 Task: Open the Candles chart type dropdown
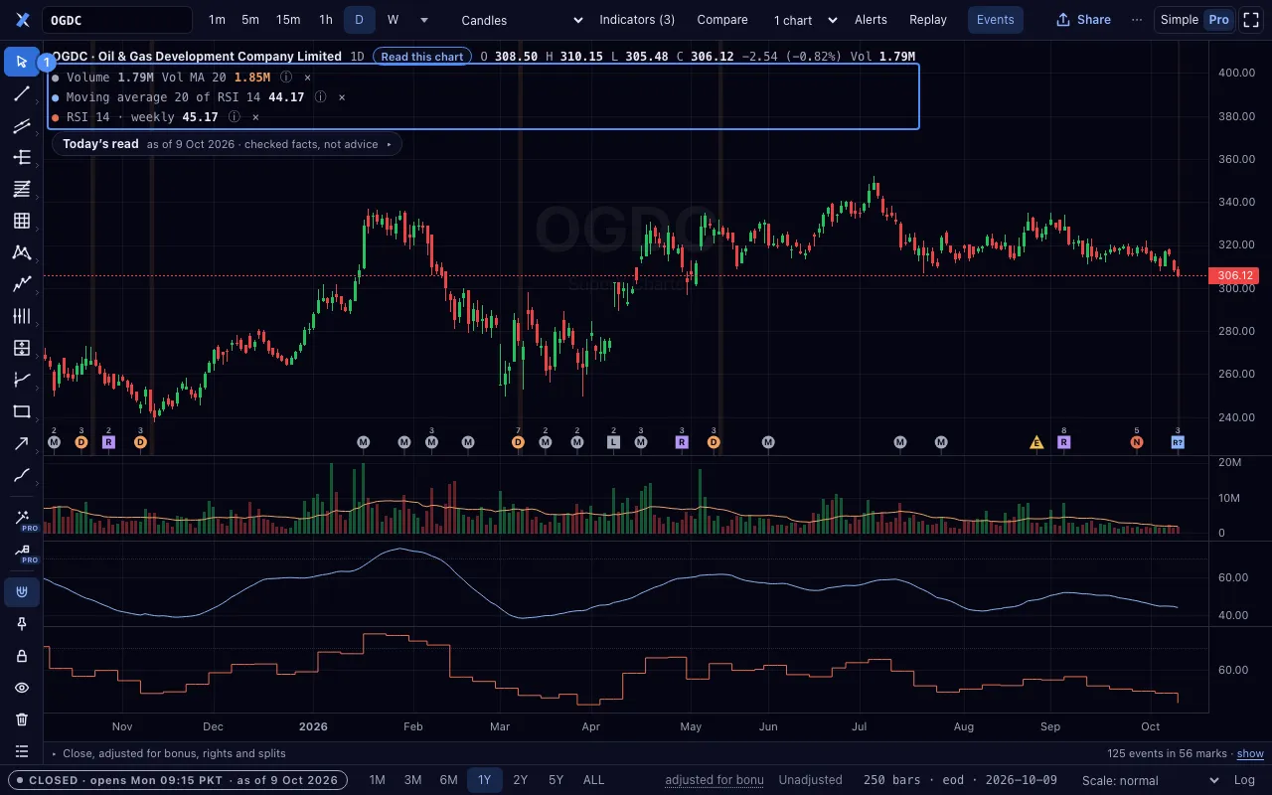click(523, 20)
